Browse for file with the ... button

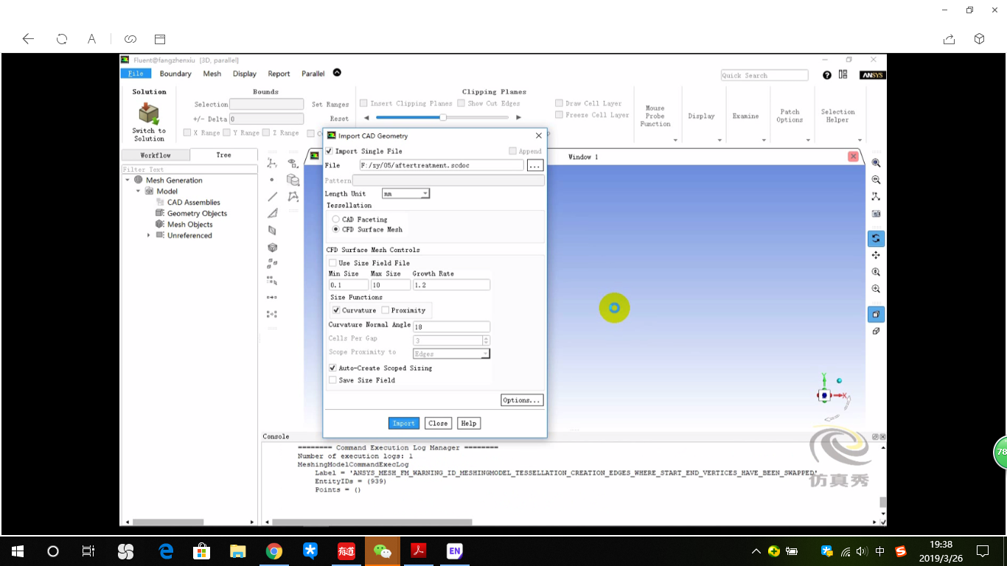535,166
